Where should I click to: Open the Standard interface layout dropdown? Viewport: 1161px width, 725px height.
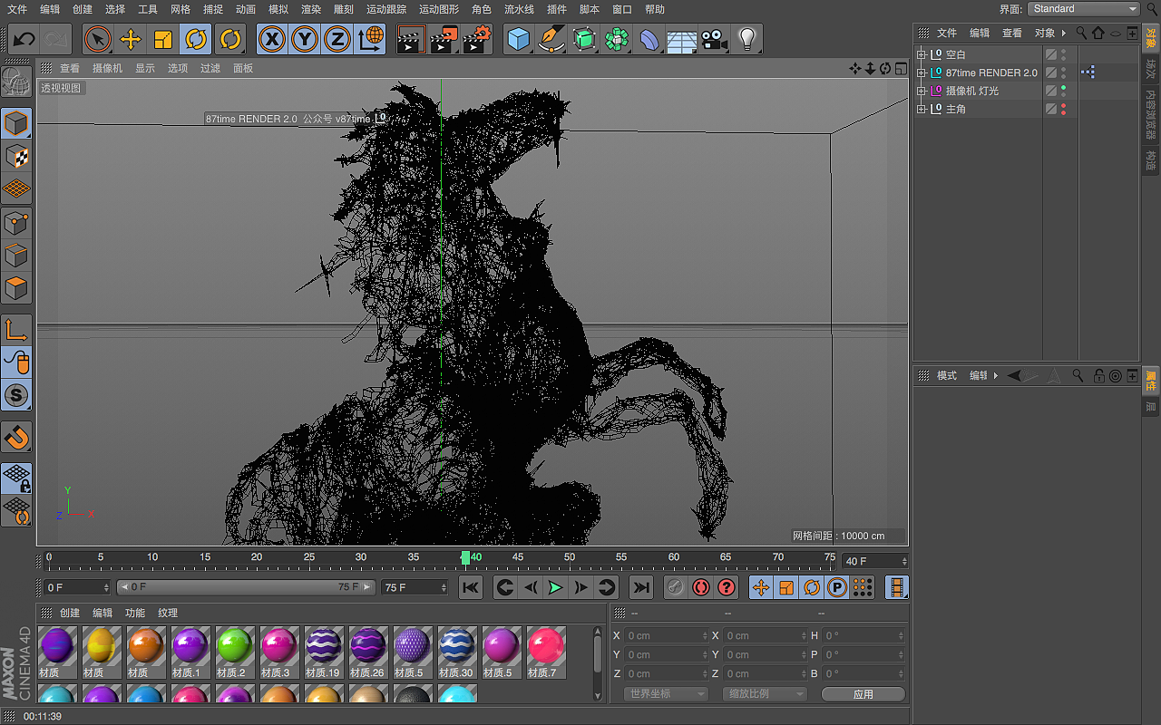(x=1084, y=9)
